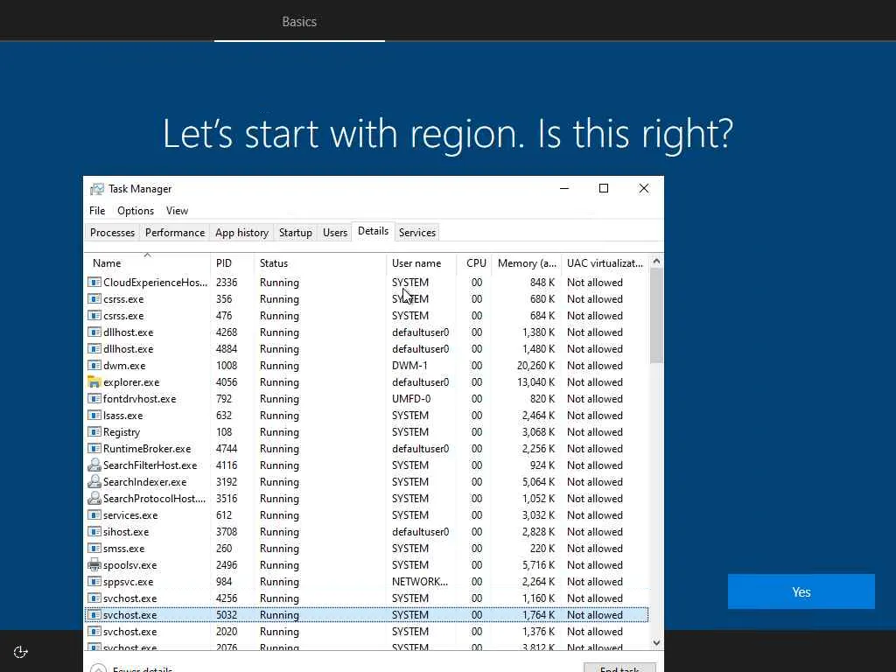This screenshot has height=672, width=896.
Task: Switch to the App history tab
Action: 241,233
